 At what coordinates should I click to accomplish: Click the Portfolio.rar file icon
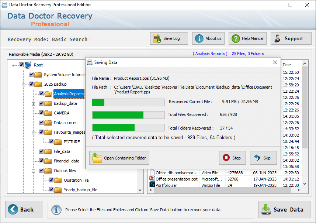pyautogui.click(x=152, y=185)
